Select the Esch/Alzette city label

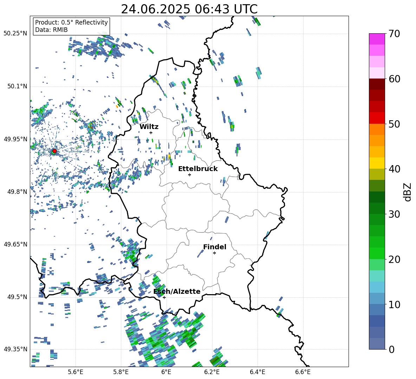pyautogui.click(x=177, y=291)
